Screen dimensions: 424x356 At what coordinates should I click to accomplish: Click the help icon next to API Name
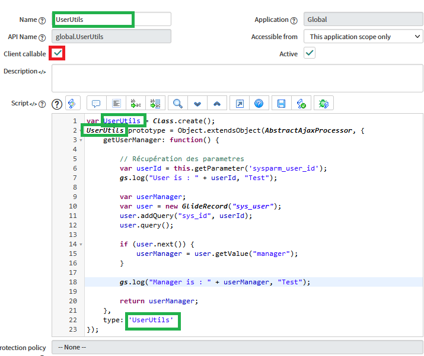(x=42, y=37)
